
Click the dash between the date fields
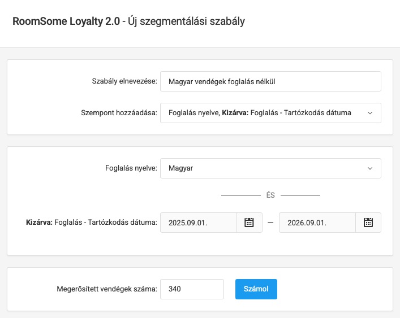tap(270, 223)
